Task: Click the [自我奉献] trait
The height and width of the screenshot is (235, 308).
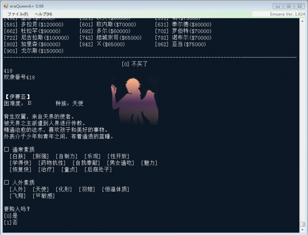Action: (86, 163)
